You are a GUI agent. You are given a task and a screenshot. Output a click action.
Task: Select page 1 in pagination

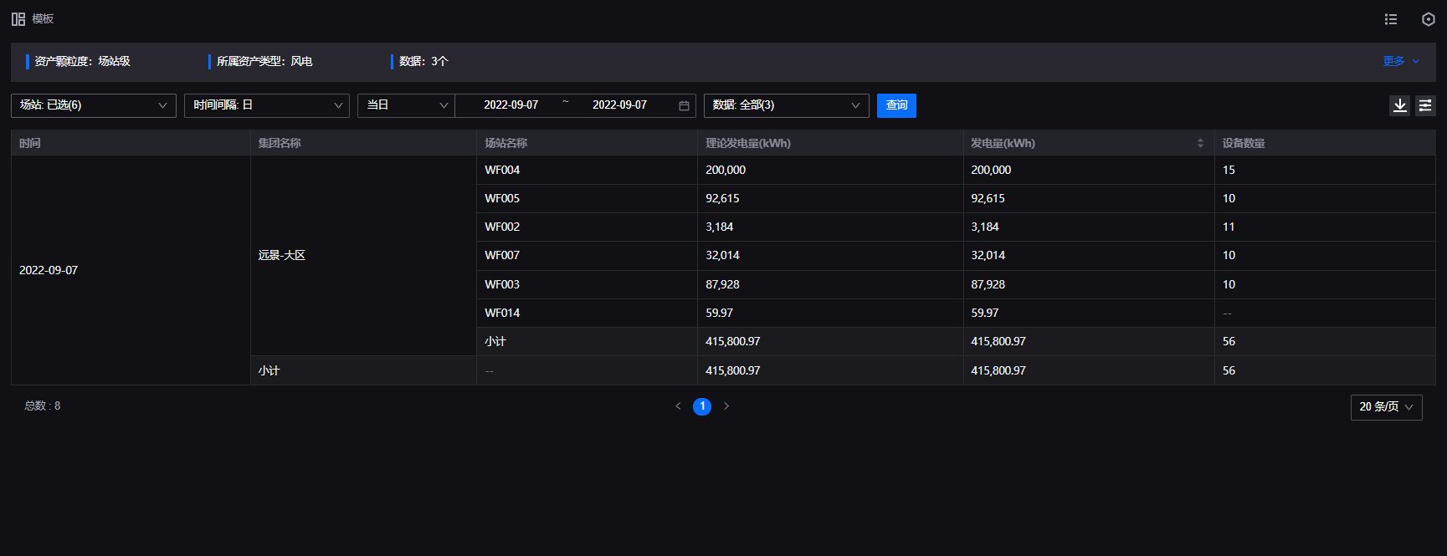[702, 406]
